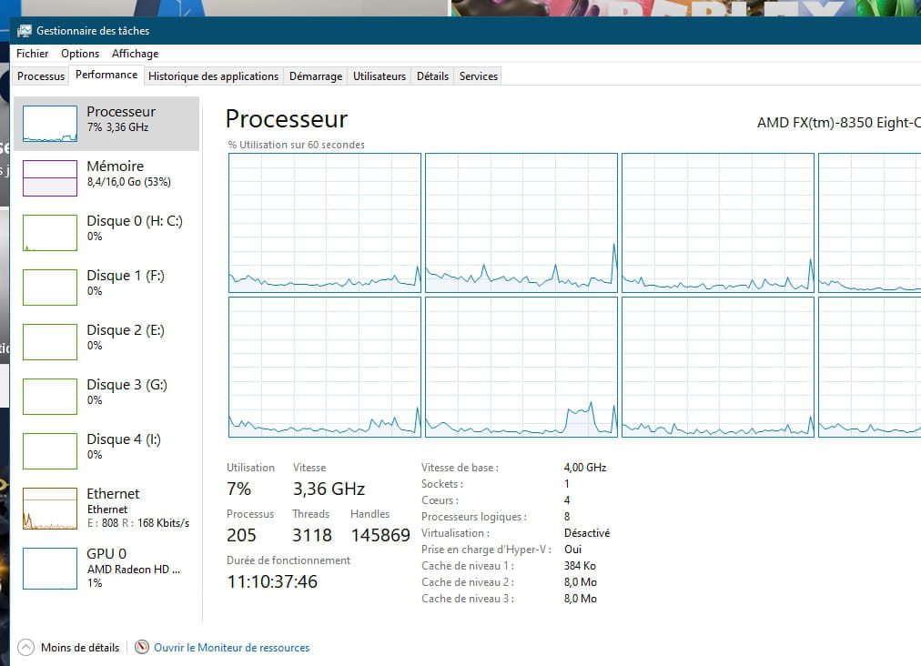Switch to Historique des applications tab
The width and height of the screenshot is (921, 666).
[x=213, y=76]
